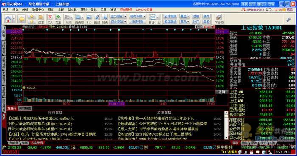Click the home page house icon

(x=8, y=19)
